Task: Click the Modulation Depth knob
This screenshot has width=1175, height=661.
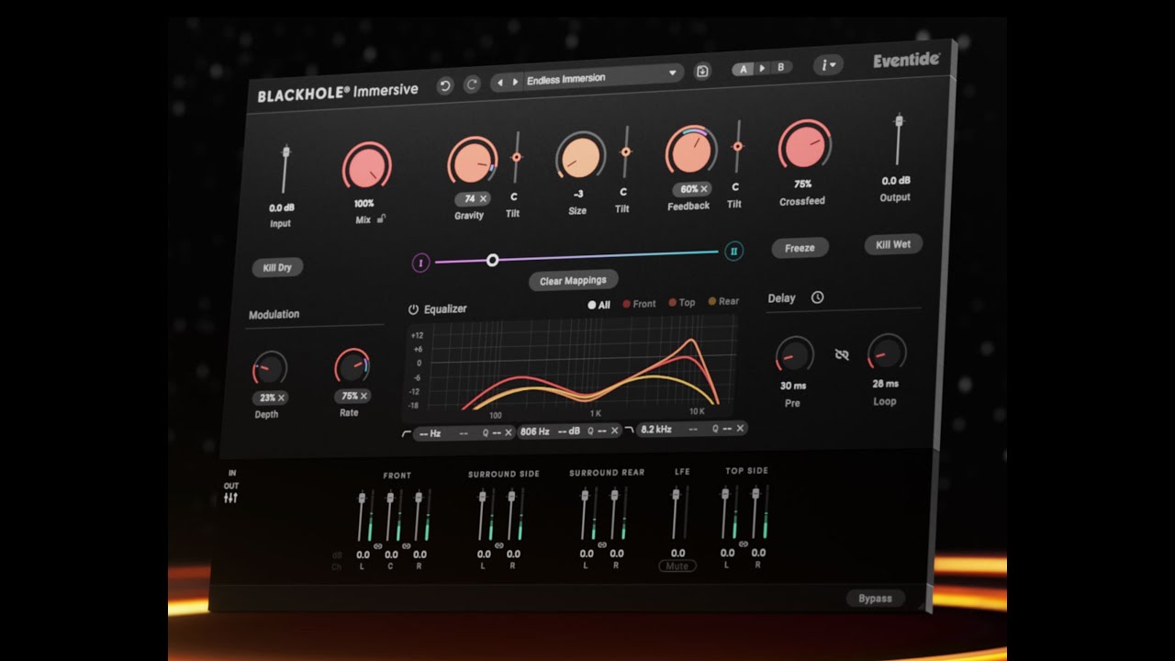Action: 269,368
